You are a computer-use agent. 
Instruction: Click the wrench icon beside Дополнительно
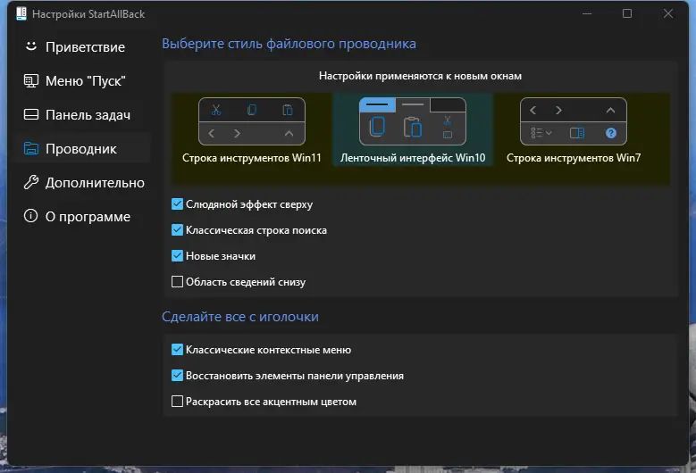coord(30,182)
